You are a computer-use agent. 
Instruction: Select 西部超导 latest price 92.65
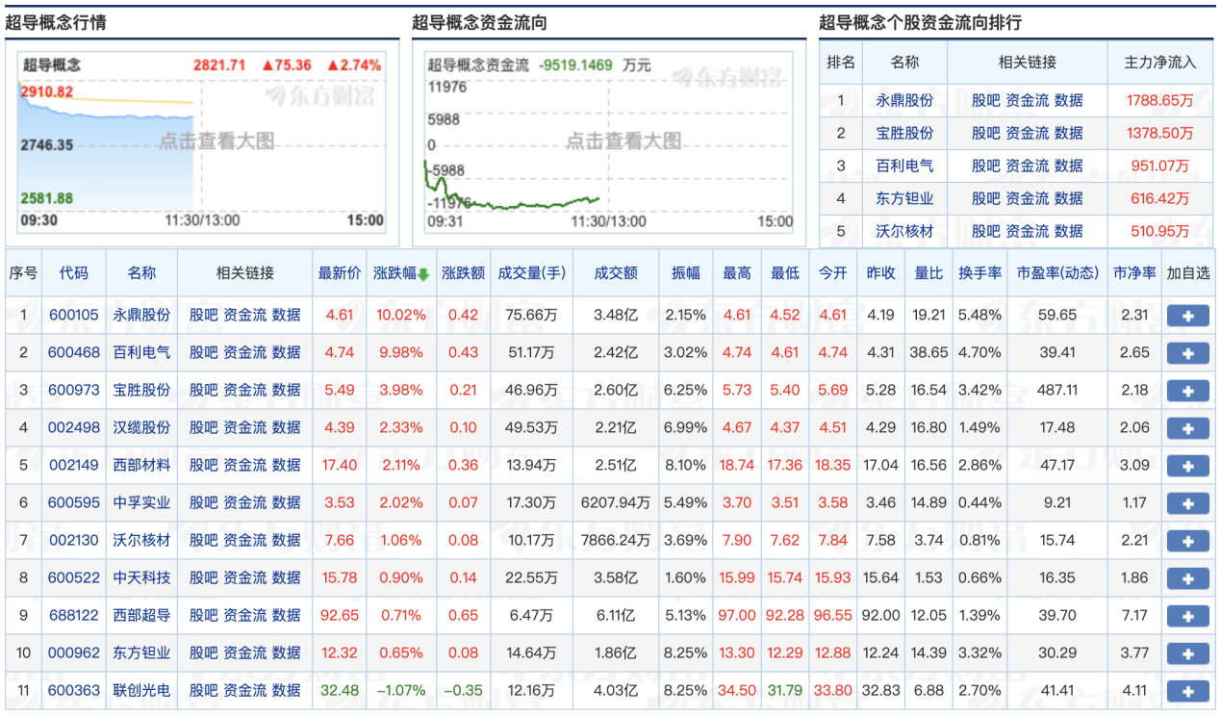(342, 615)
